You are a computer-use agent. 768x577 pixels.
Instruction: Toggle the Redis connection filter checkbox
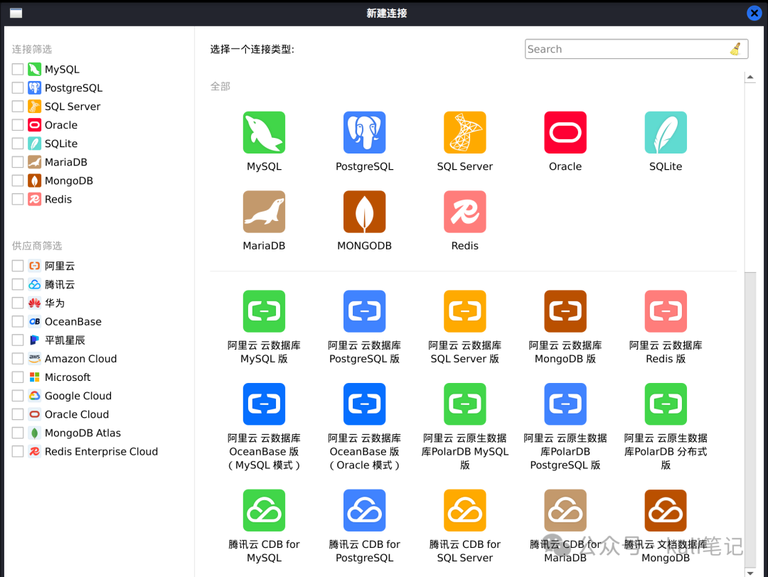(18, 200)
